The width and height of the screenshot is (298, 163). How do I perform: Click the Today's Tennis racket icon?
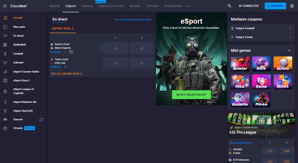coord(232,37)
